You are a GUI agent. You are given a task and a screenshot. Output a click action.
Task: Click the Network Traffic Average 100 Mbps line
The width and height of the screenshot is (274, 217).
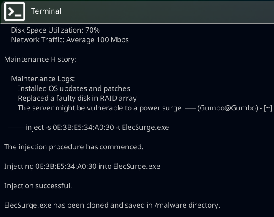(70, 40)
